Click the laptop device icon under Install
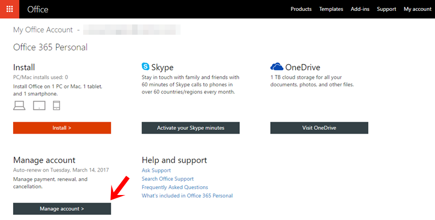Image resolution: width=435 pixels, height=220 pixels. [x=19, y=105]
